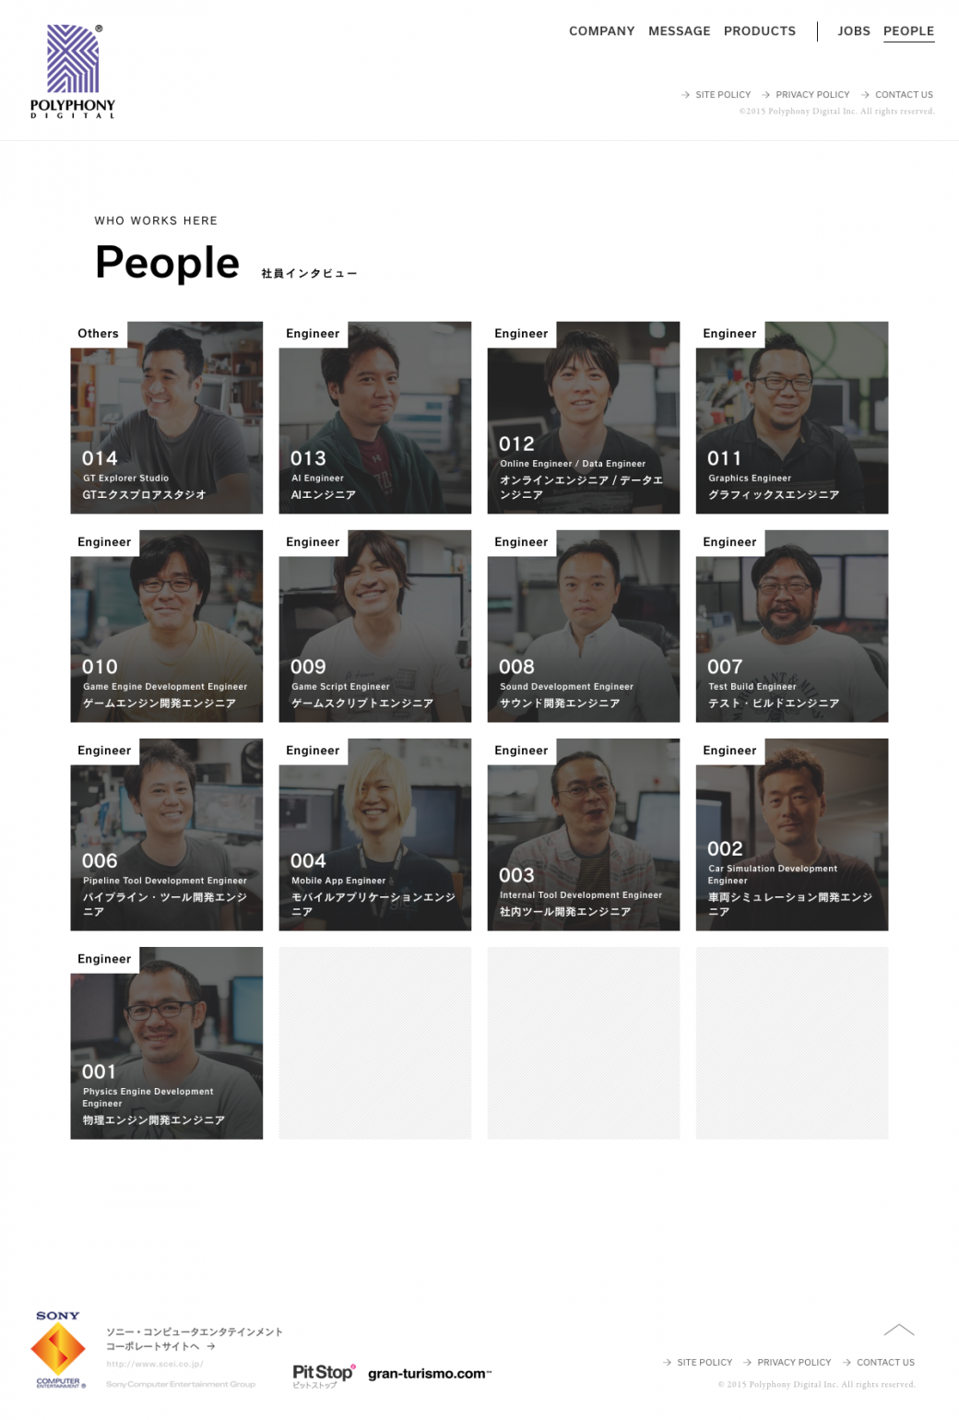Open the gran-turismo.com logo link
Image resolution: width=959 pixels, height=1420 pixels.
coord(430,1374)
